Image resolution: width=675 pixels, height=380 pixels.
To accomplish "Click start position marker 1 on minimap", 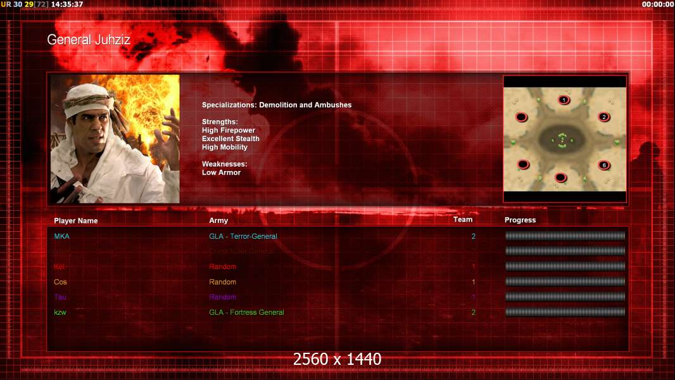I will coord(564,100).
